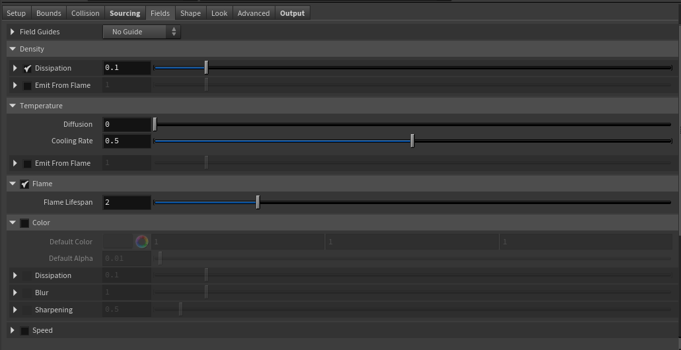Collapse the Temperature section
This screenshot has width=681, height=350.
click(x=13, y=106)
